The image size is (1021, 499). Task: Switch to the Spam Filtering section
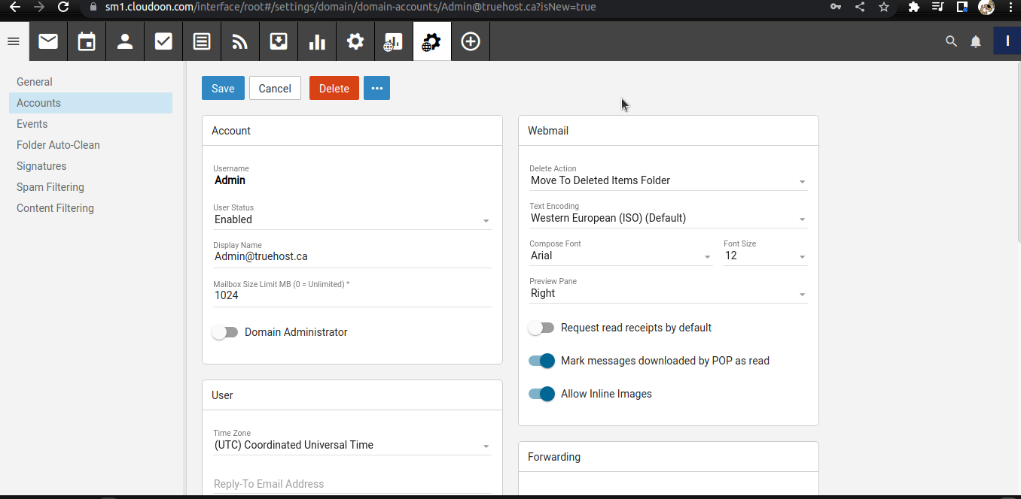(x=50, y=186)
